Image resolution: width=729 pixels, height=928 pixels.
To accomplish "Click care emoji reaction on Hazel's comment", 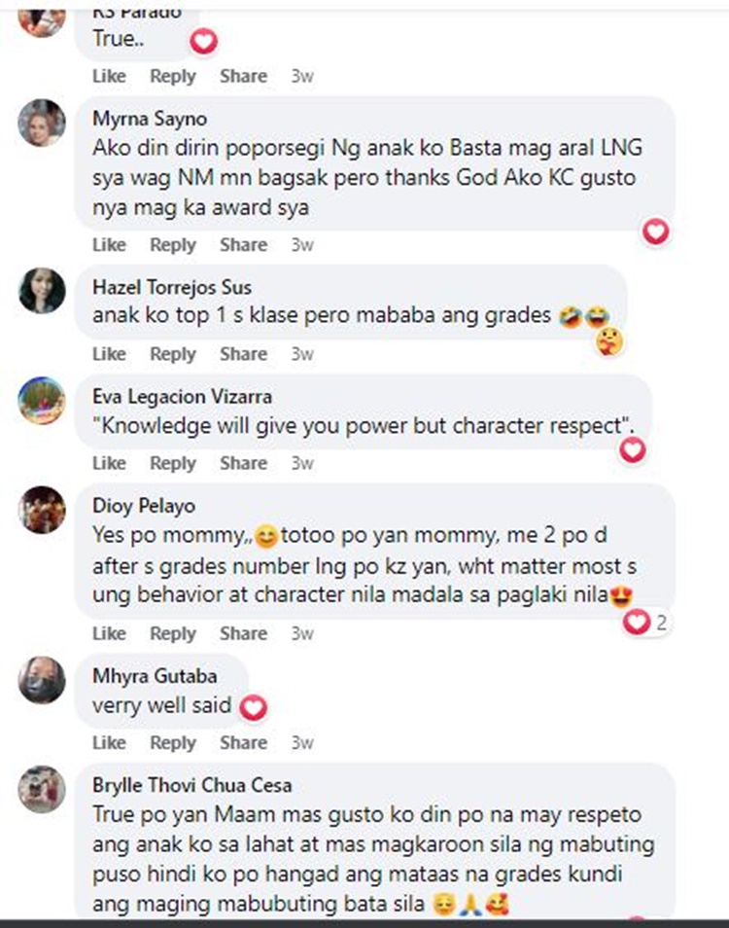I will pyautogui.click(x=609, y=342).
